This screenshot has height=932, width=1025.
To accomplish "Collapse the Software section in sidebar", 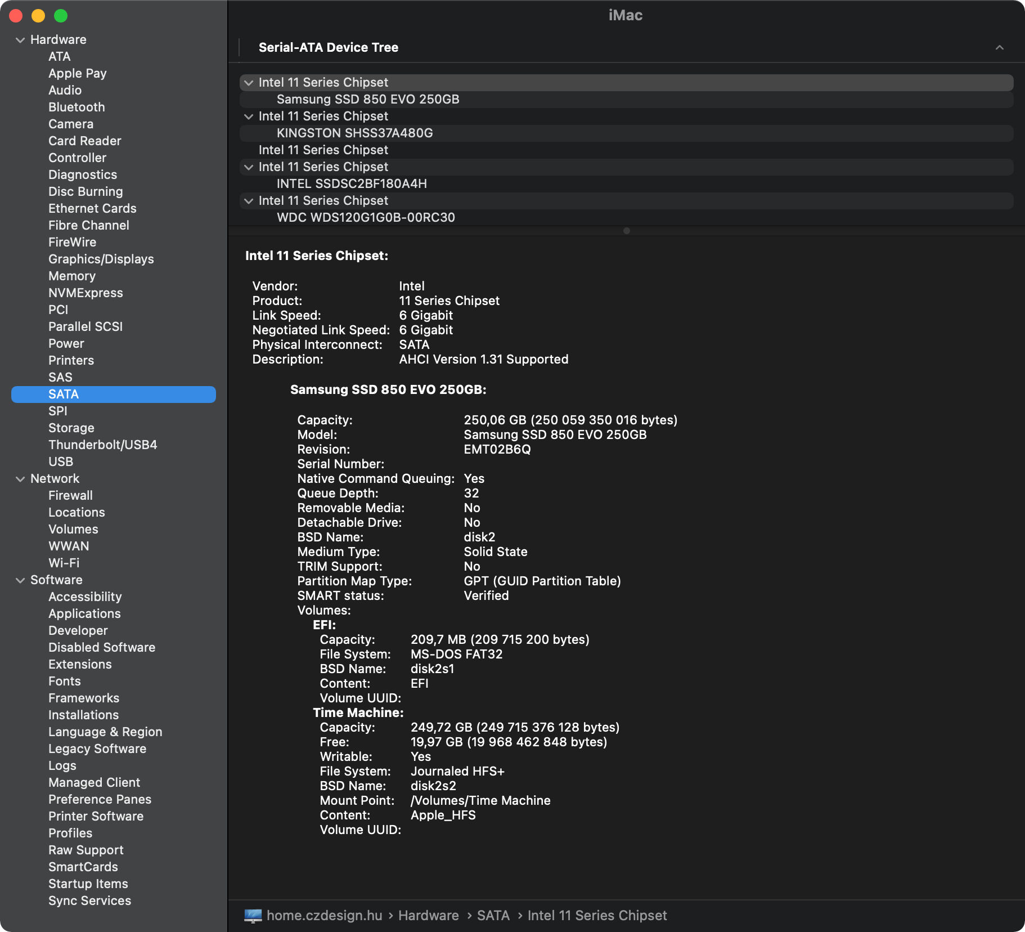I will coord(20,580).
